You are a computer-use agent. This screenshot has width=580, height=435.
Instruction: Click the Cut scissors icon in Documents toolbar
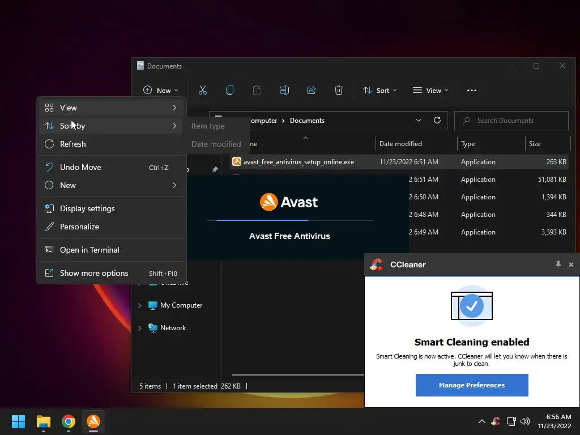(202, 90)
